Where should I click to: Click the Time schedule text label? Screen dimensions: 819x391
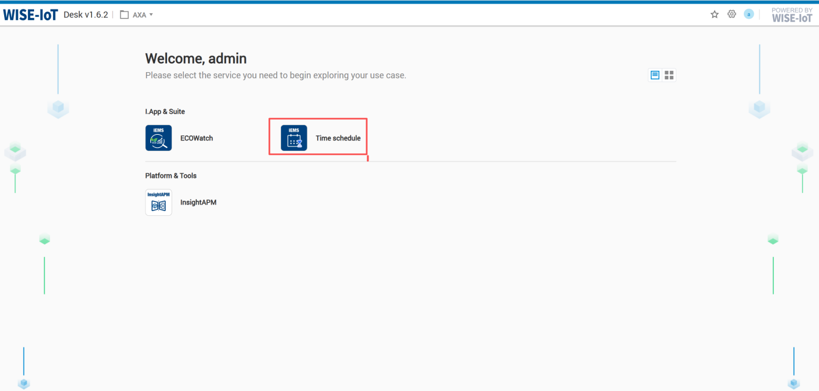pyautogui.click(x=338, y=138)
